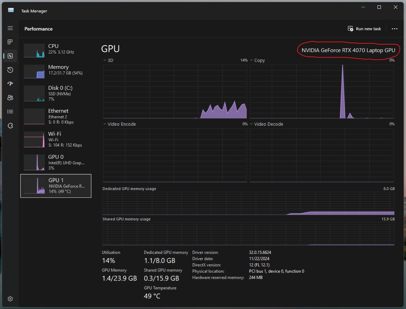The image size is (406, 309).
Task: Open the Users page icon
Action: pyautogui.click(x=10, y=98)
